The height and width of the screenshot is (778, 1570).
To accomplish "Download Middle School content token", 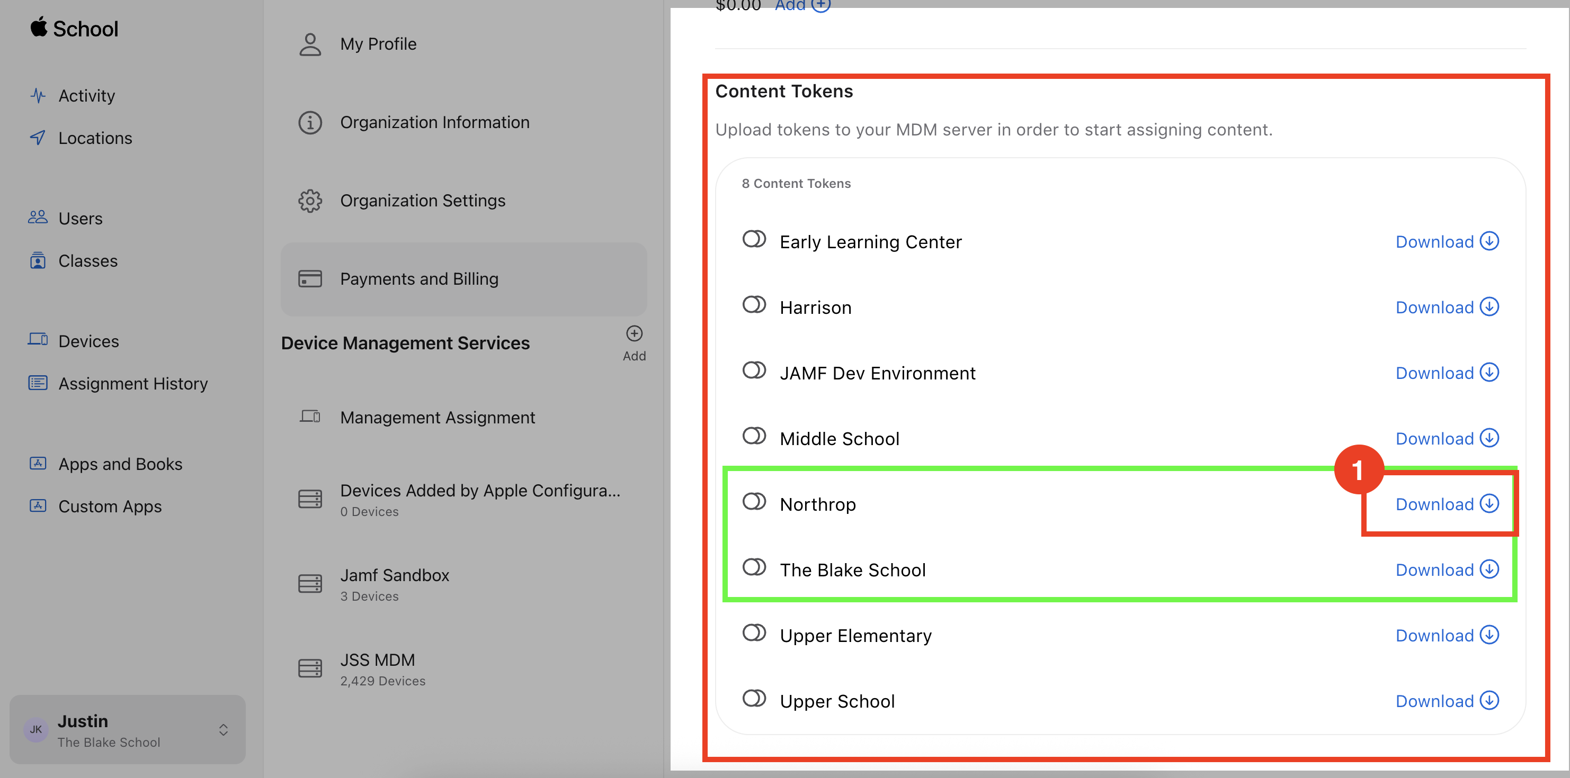I will (1448, 438).
